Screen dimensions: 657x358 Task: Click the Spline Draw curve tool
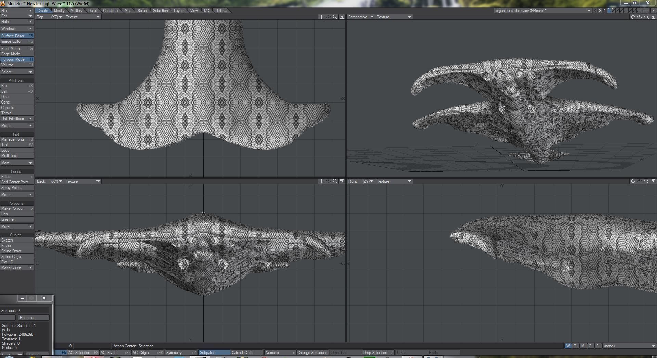[17, 251]
